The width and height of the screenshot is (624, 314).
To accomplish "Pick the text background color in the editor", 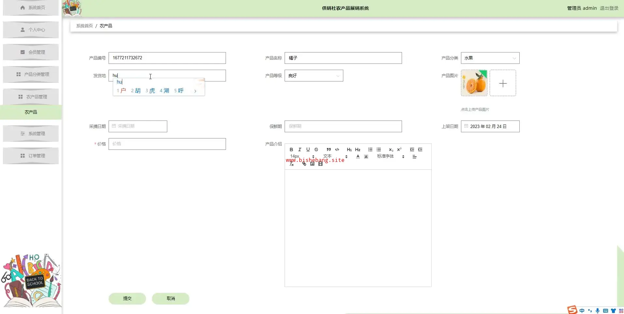I will tap(366, 157).
